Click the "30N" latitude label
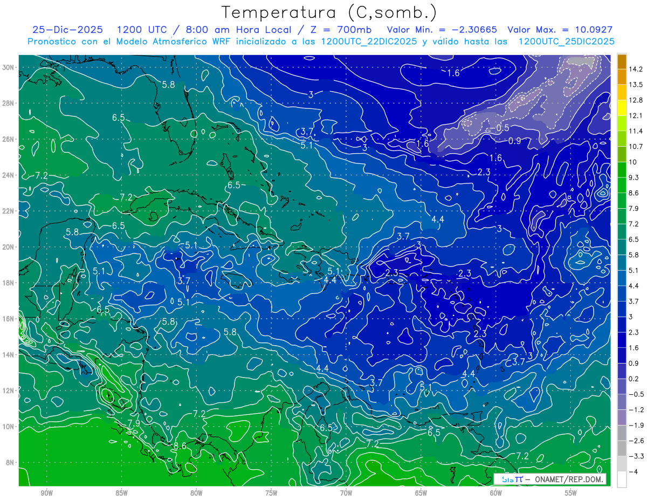Image resolution: width=647 pixels, height=500 pixels. point(8,67)
